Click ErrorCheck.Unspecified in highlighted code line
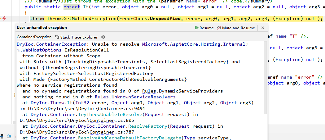Image resolution: width=325 pixels, height=140 pixels. pos(150,19)
